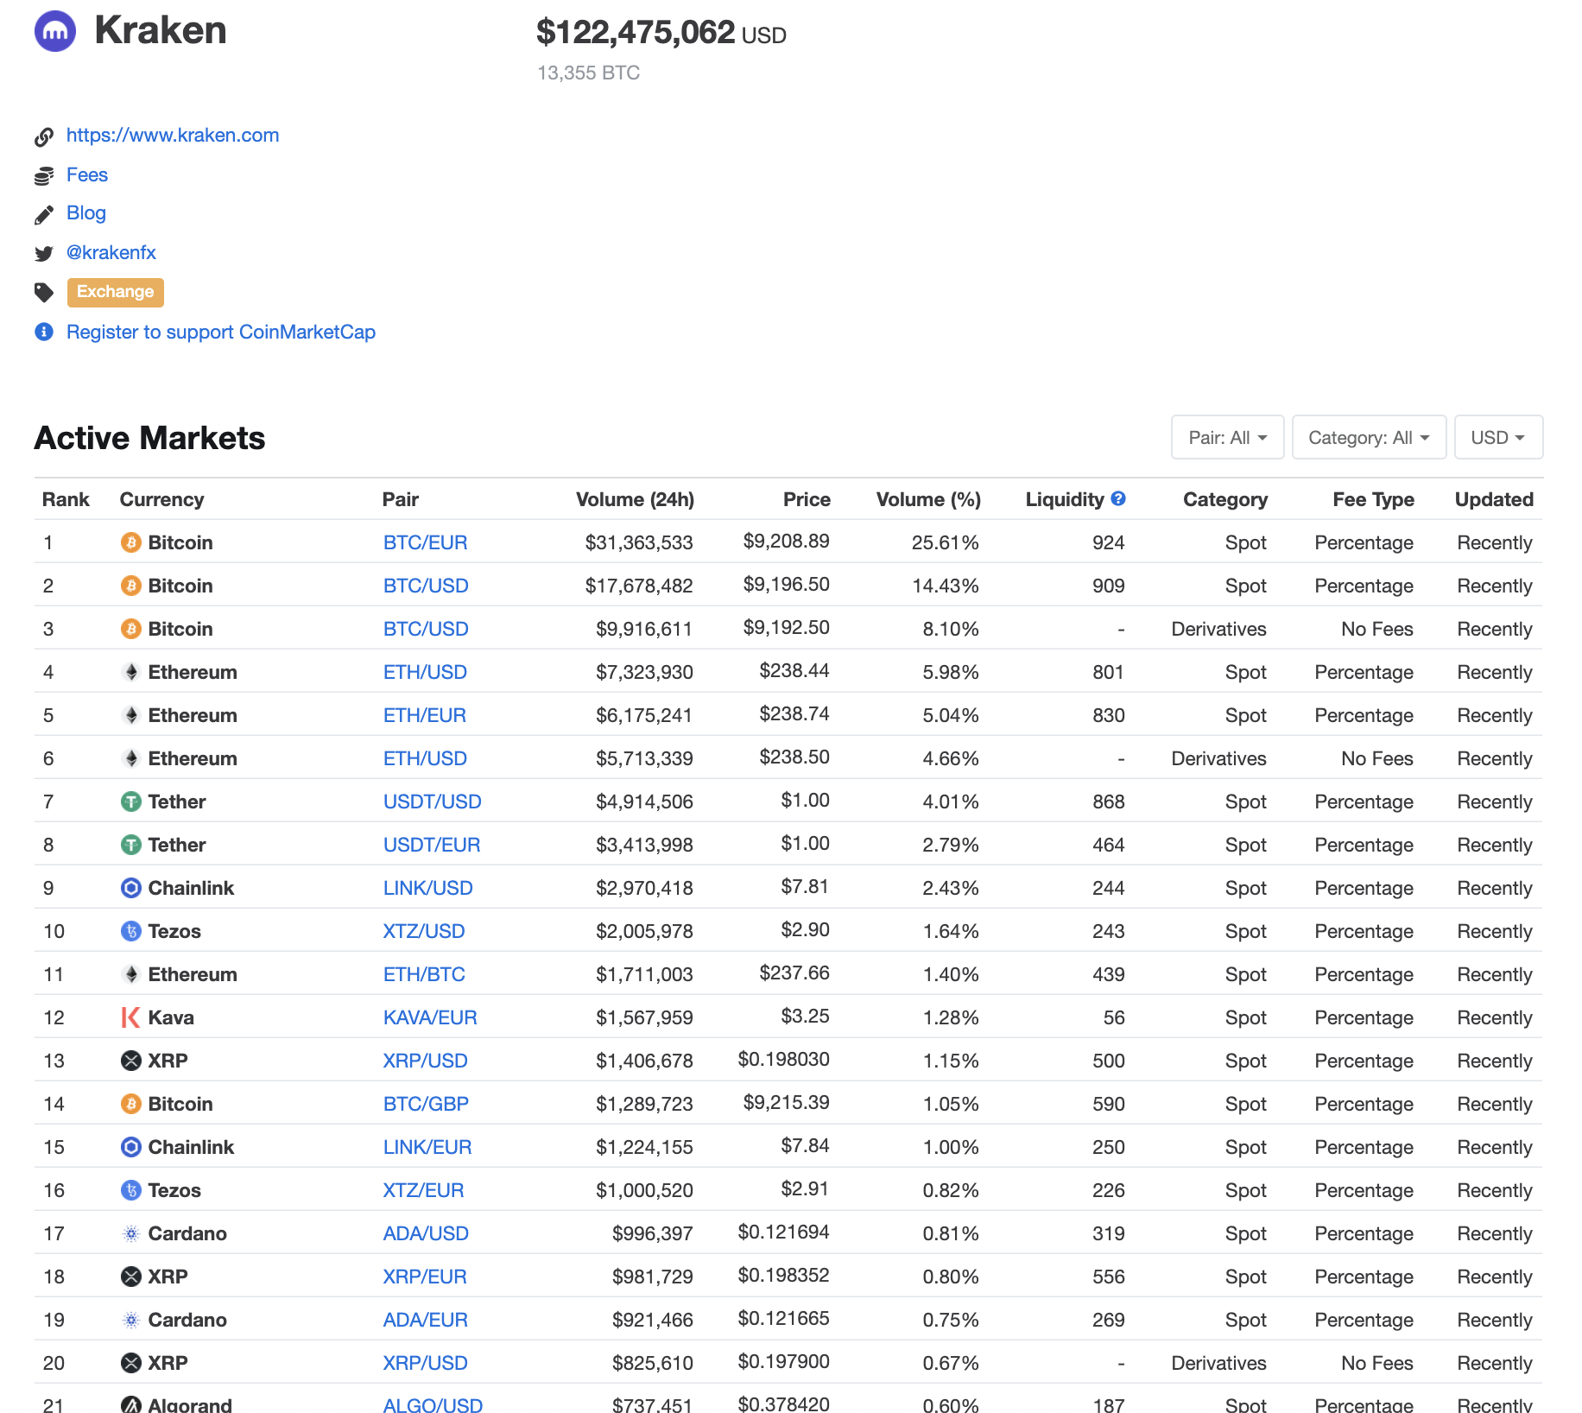
Task: Click the Twitter bird icon
Action: pyautogui.click(x=44, y=253)
